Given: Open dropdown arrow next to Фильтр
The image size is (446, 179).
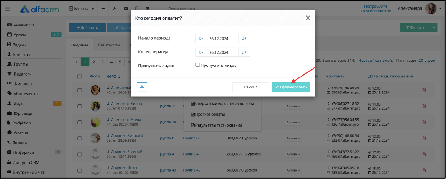Looking at the screenshot, I should pyautogui.click(x=434, y=28).
